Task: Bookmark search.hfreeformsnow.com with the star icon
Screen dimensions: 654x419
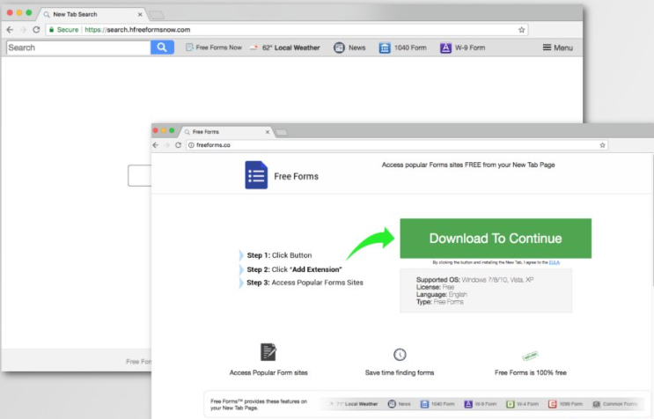Action: pyautogui.click(x=522, y=29)
